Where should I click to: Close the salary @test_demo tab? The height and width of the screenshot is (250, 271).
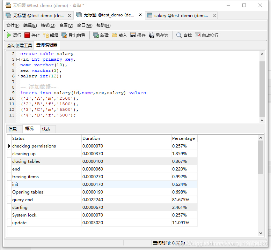[x=214, y=16]
